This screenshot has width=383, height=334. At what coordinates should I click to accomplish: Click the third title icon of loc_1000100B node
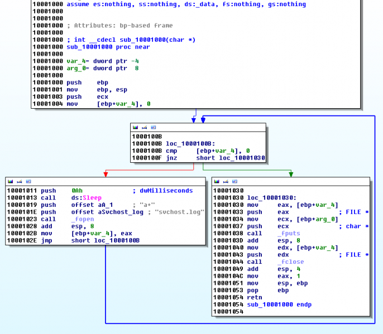[153, 128]
